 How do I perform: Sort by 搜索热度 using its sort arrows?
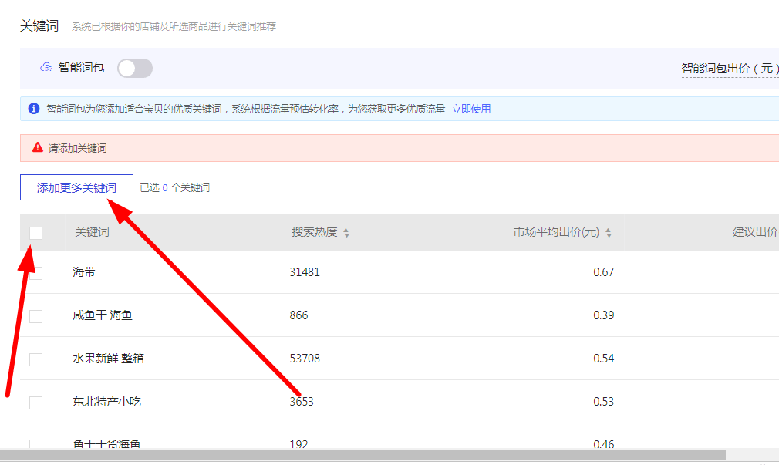(x=346, y=233)
